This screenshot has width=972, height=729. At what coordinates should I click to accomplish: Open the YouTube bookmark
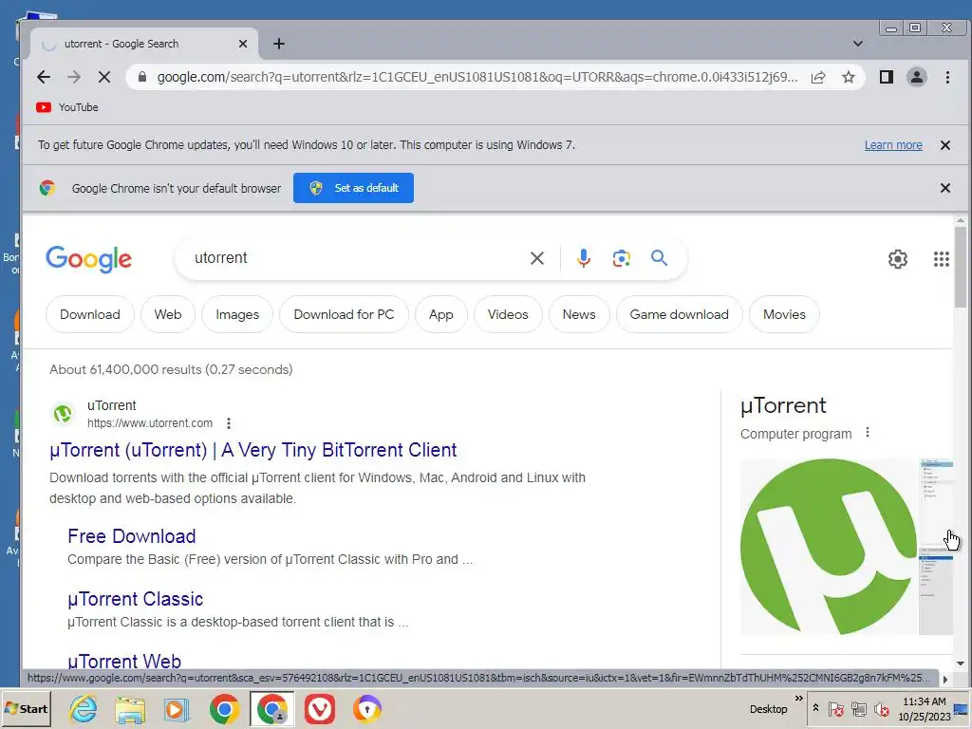pos(67,107)
